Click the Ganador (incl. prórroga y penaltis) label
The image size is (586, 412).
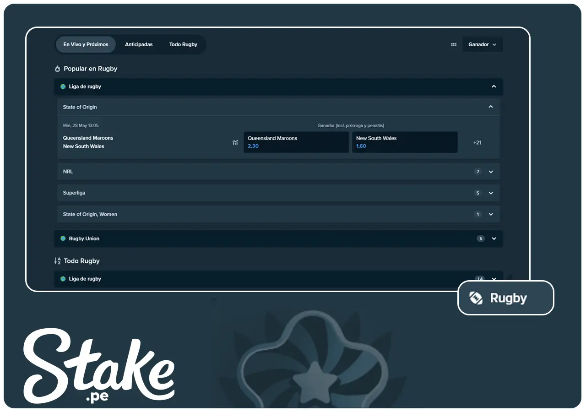pos(351,125)
